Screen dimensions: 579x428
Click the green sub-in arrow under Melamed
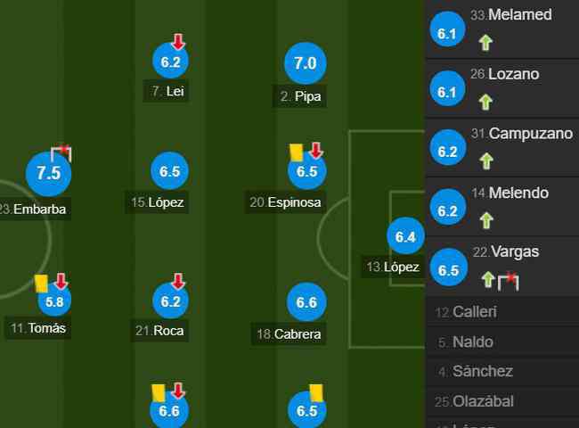click(x=485, y=42)
